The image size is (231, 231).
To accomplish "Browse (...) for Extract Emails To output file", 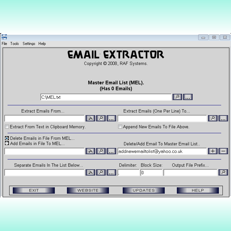I will (x=223, y=118).
